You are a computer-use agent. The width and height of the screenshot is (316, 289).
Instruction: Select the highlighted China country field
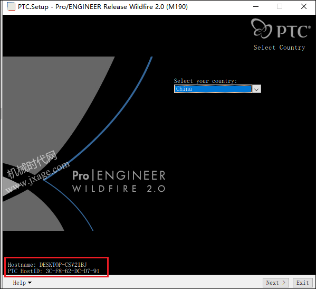[x=213, y=89]
